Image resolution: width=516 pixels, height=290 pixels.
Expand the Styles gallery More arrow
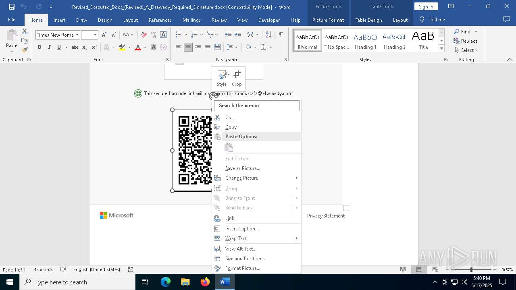pos(441,49)
